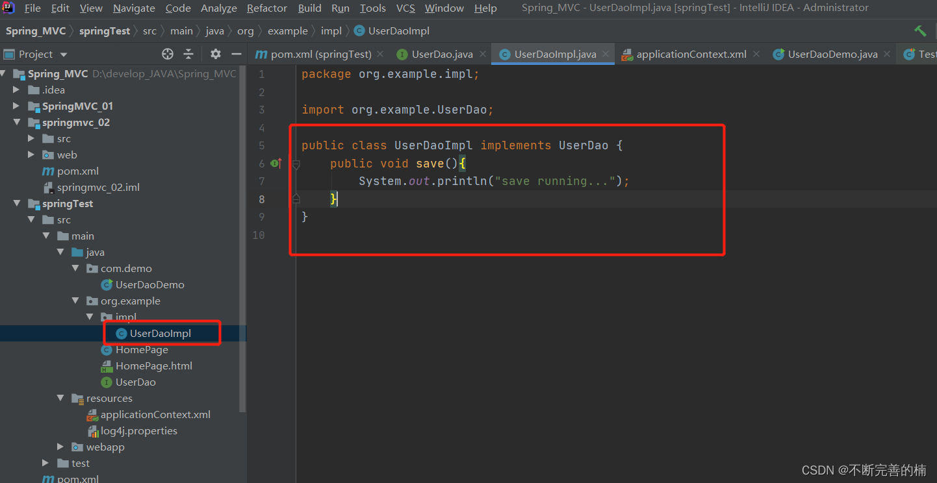Click the java breadcrumb
Image resolution: width=937 pixels, height=483 pixels.
214,31
